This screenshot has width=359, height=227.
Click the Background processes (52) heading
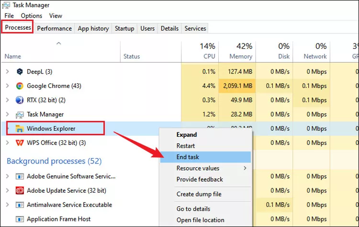click(x=54, y=161)
